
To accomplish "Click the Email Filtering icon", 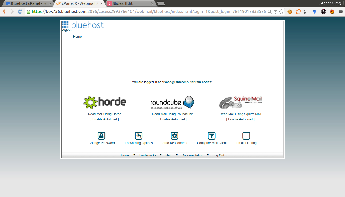I will tap(246, 136).
